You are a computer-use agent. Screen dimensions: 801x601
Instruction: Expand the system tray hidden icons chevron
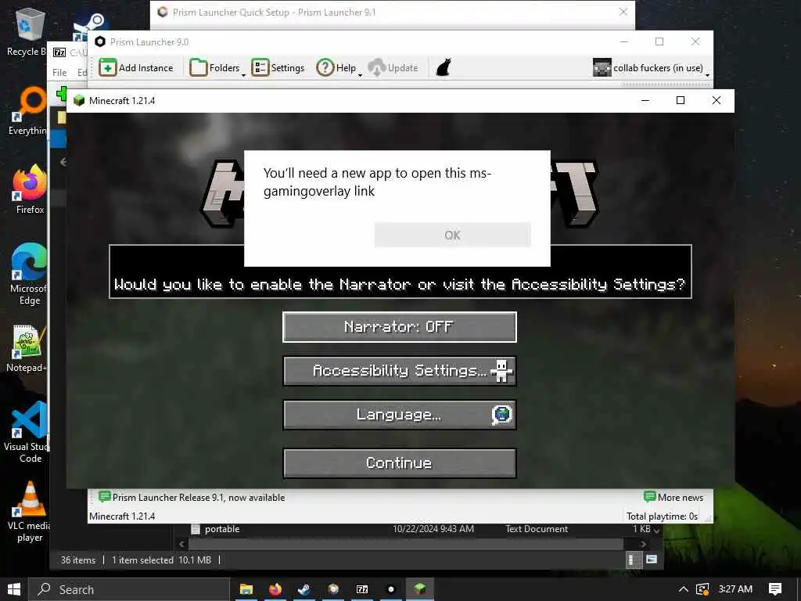pyautogui.click(x=683, y=589)
